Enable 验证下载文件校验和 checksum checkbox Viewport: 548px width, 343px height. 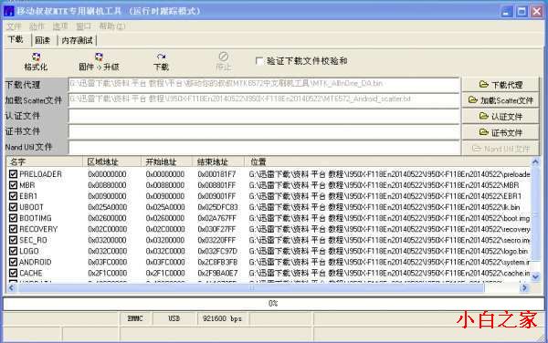tap(259, 61)
